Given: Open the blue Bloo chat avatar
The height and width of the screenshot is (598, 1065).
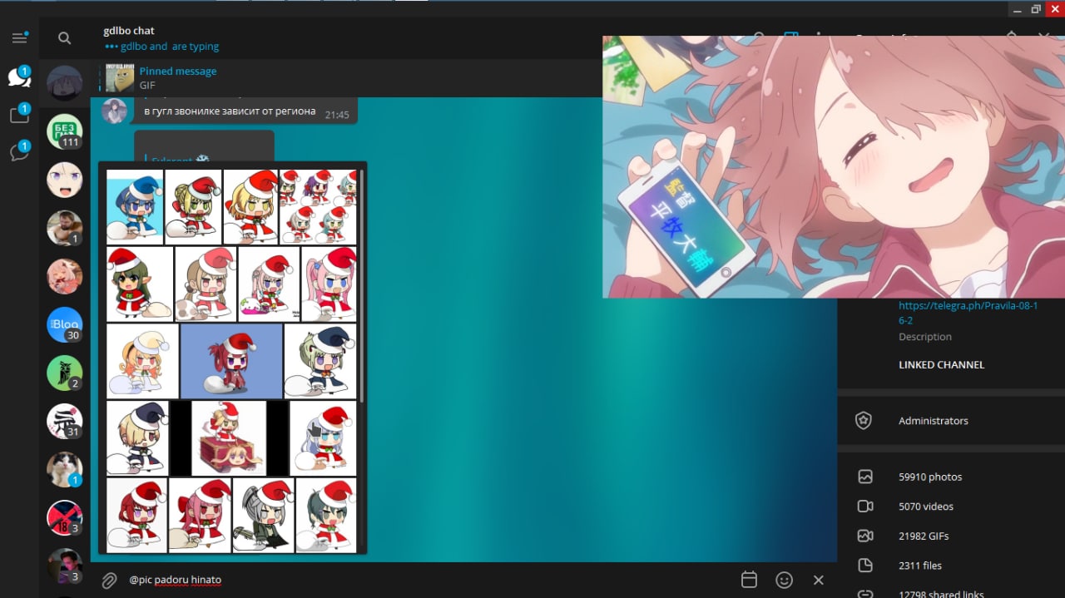Looking at the screenshot, I should pos(65,325).
